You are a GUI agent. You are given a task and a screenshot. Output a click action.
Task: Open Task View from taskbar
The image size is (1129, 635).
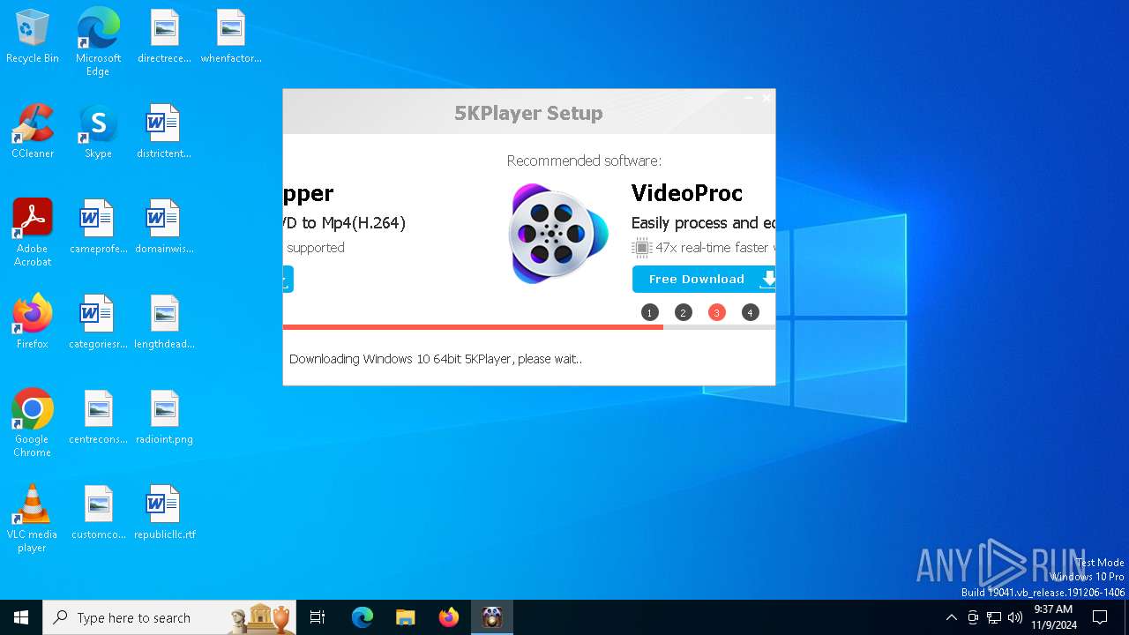click(x=318, y=617)
